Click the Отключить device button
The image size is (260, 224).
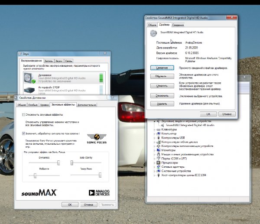click(x=162, y=96)
